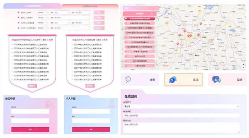
Task: Click the map zoom-in plus icon
Action: (x=243, y=64)
